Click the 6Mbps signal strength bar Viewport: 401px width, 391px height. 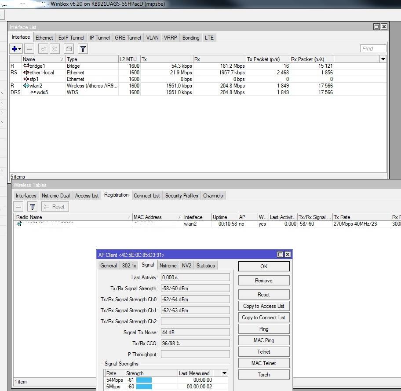[x=144, y=387]
